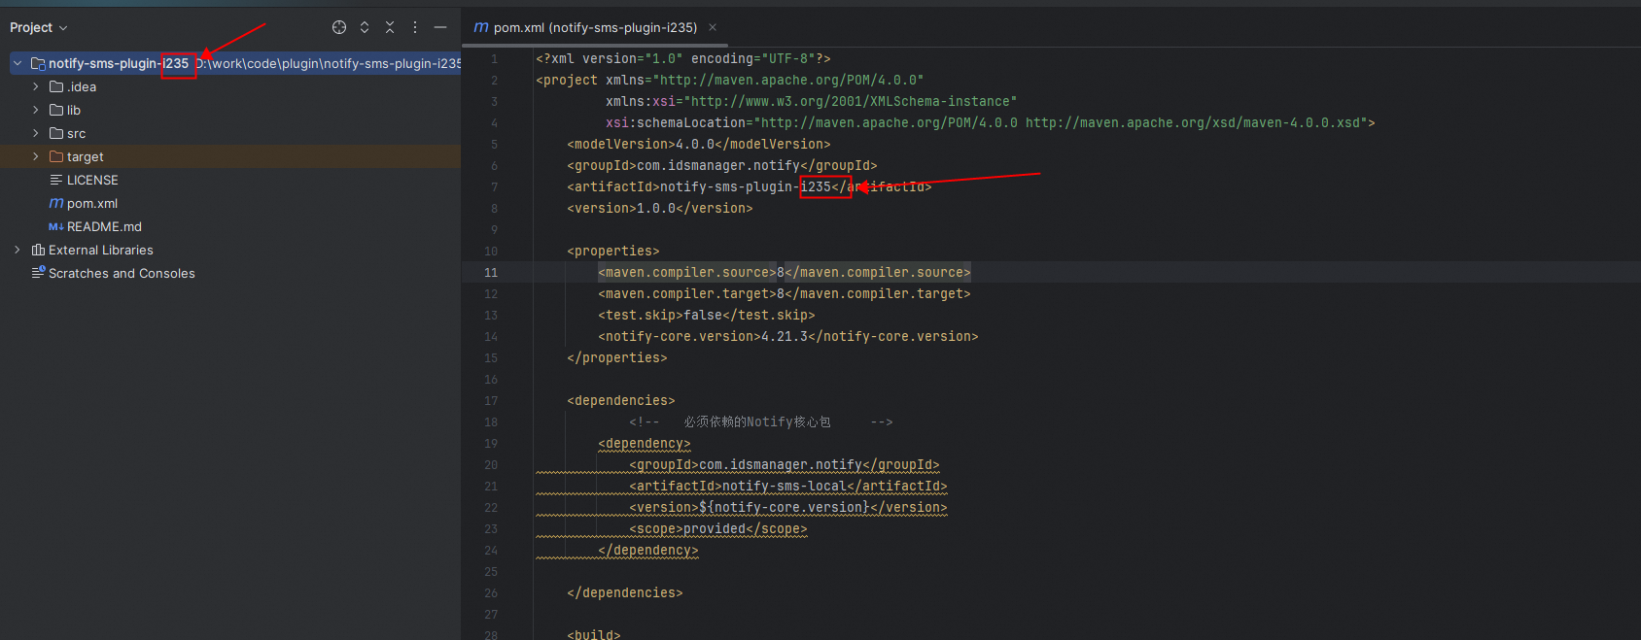Select the README.md markdown file
Image resolution: width=1641 pixels, height=640 pixels.
pos(104,226)
